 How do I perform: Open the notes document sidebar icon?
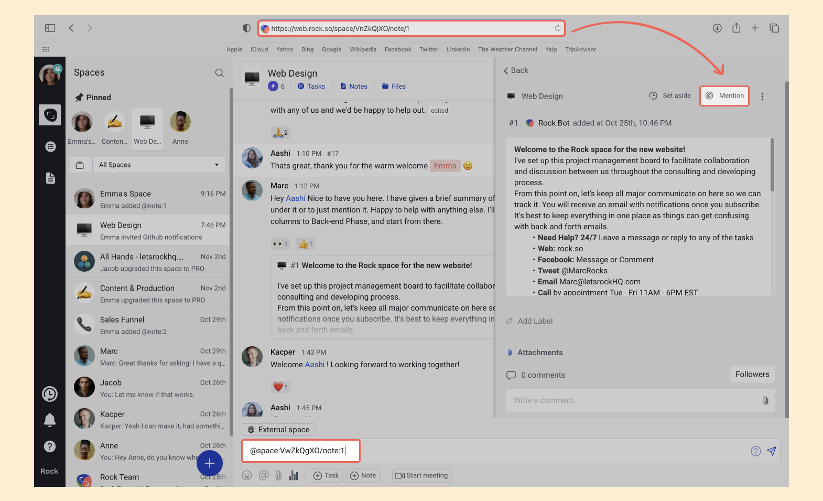pyautogui.click(x=50, y=178)
